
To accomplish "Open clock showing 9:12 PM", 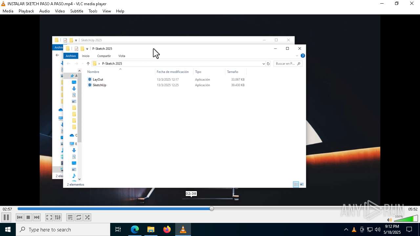I will point(392,229).
